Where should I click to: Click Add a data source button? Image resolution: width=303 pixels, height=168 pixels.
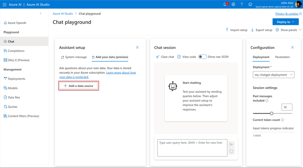tap(79, 86)
